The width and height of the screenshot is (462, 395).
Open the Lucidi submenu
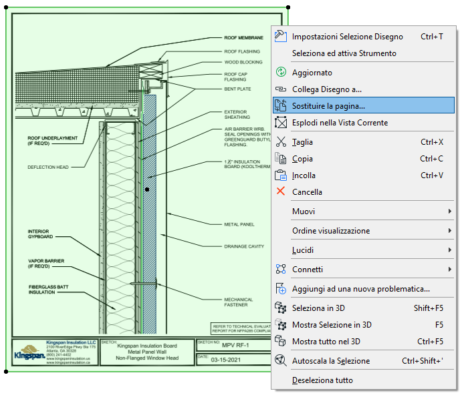pyautogui.click(x=449, y=250)
